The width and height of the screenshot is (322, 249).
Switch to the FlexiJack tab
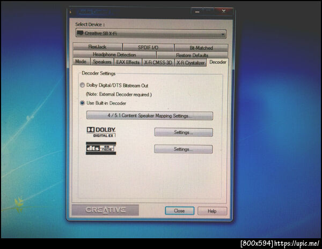click(x=97, y=47)
